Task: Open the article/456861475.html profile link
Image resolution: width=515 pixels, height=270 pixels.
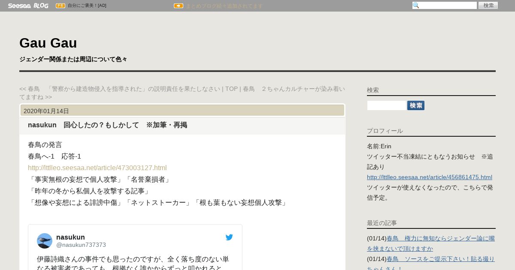Action: coord(430,177)
